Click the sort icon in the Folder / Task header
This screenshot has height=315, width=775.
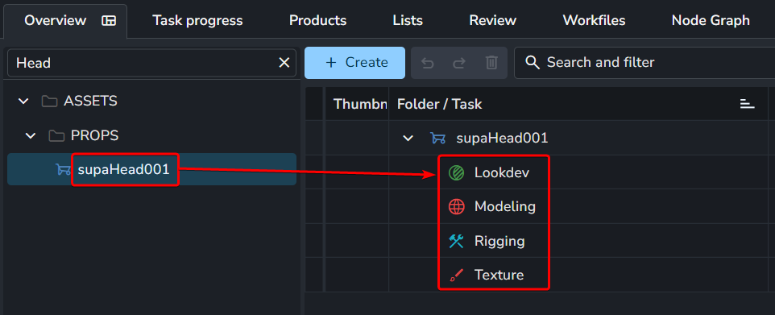click(747, 104)
